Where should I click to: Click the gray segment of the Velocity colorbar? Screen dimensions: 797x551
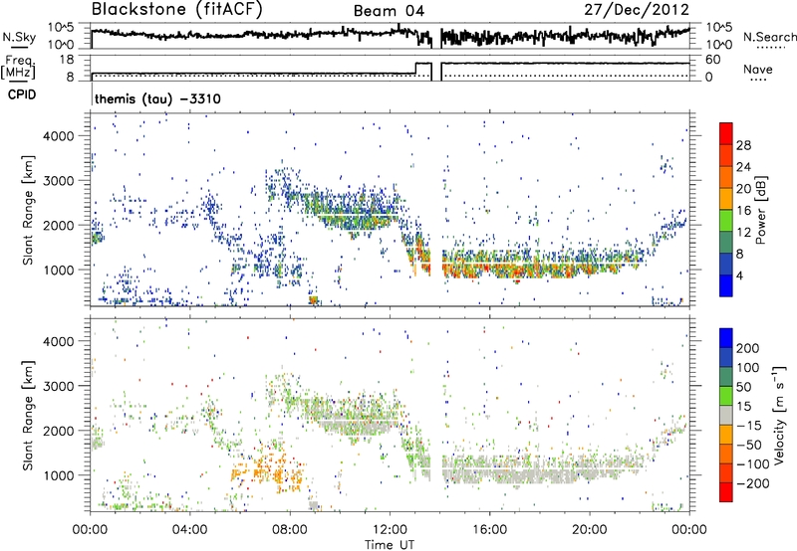click(x=726, y=415)
